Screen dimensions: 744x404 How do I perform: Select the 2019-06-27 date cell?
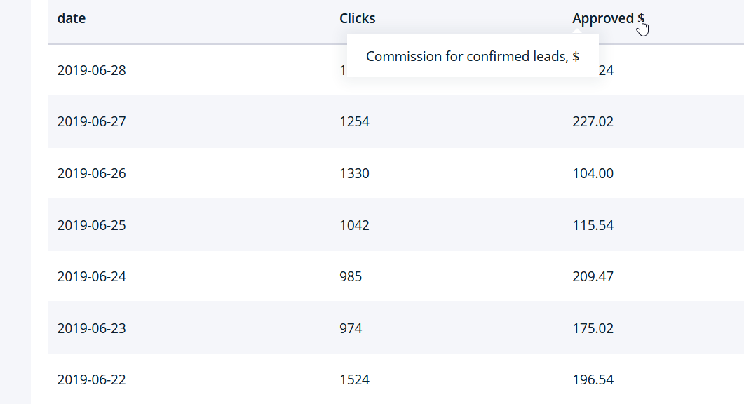[x=92, y=121]
